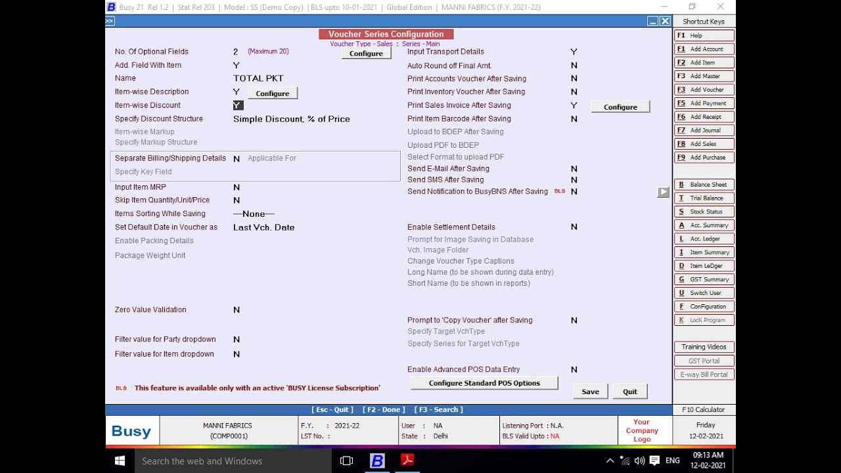
Task: Click Configure for optional fields
Action: click(x=366, y=53)
